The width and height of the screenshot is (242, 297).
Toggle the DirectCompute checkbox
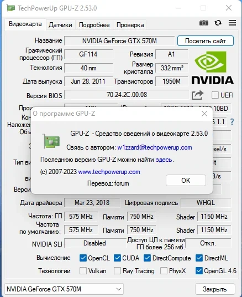coord(147,258)
